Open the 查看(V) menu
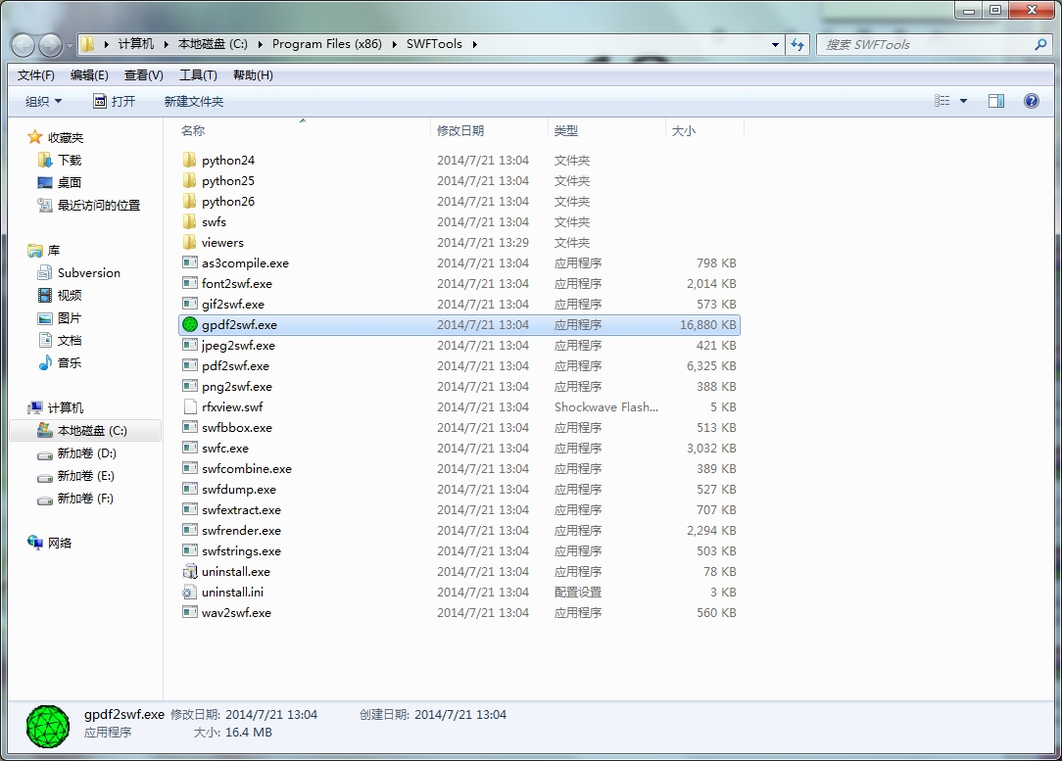Screen dimensions: 1062x761 [x=144, y=75]
